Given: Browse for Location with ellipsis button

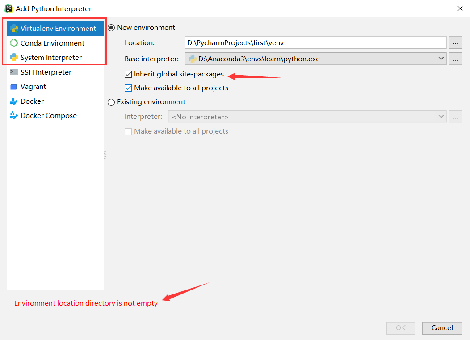Looking at the screenshot, I should point(456,42).
